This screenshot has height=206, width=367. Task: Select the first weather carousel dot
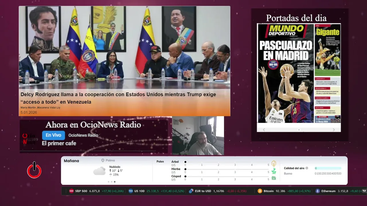pyautogui.click(x=108, y=182)
